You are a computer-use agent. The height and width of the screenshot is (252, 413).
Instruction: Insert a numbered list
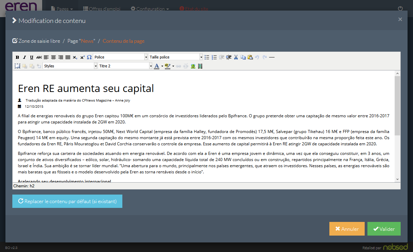pos(214,57)
